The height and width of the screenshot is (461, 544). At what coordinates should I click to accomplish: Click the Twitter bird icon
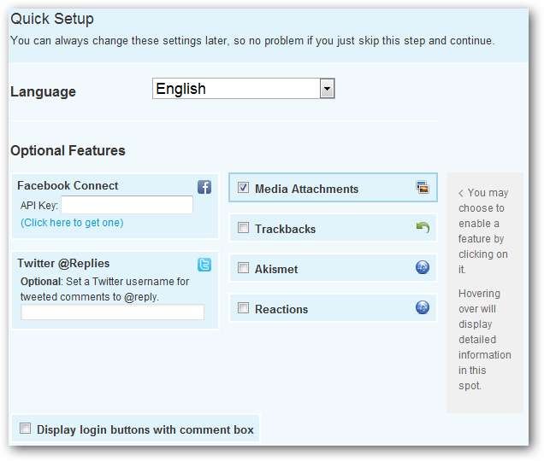pyautogui.click(x=204, y=264)
